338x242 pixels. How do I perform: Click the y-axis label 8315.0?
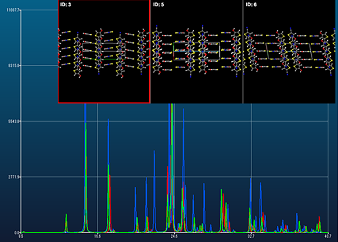pyautogui.click(x=14, y=66)
